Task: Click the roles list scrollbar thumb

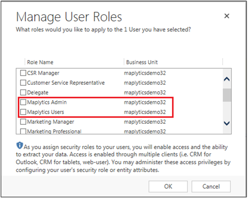Action: [227, 95]
